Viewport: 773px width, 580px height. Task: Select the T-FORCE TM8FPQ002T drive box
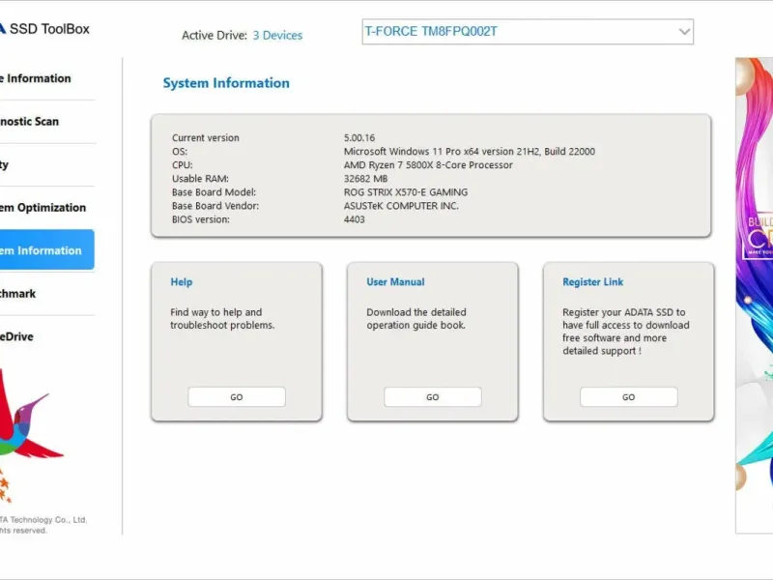tap(528, 32)
